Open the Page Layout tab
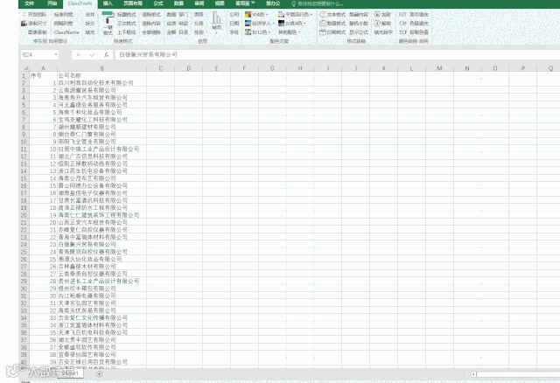Screen dimensions: 560x383 133,3
